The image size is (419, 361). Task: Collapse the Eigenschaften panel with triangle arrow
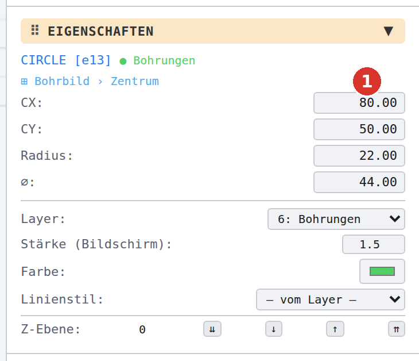tap(388, 31)
